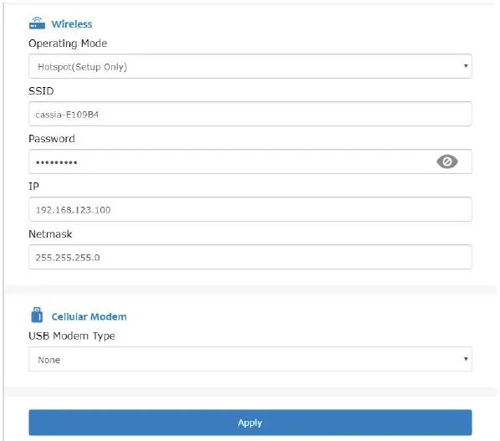Click the SSID label

(41, 91)
